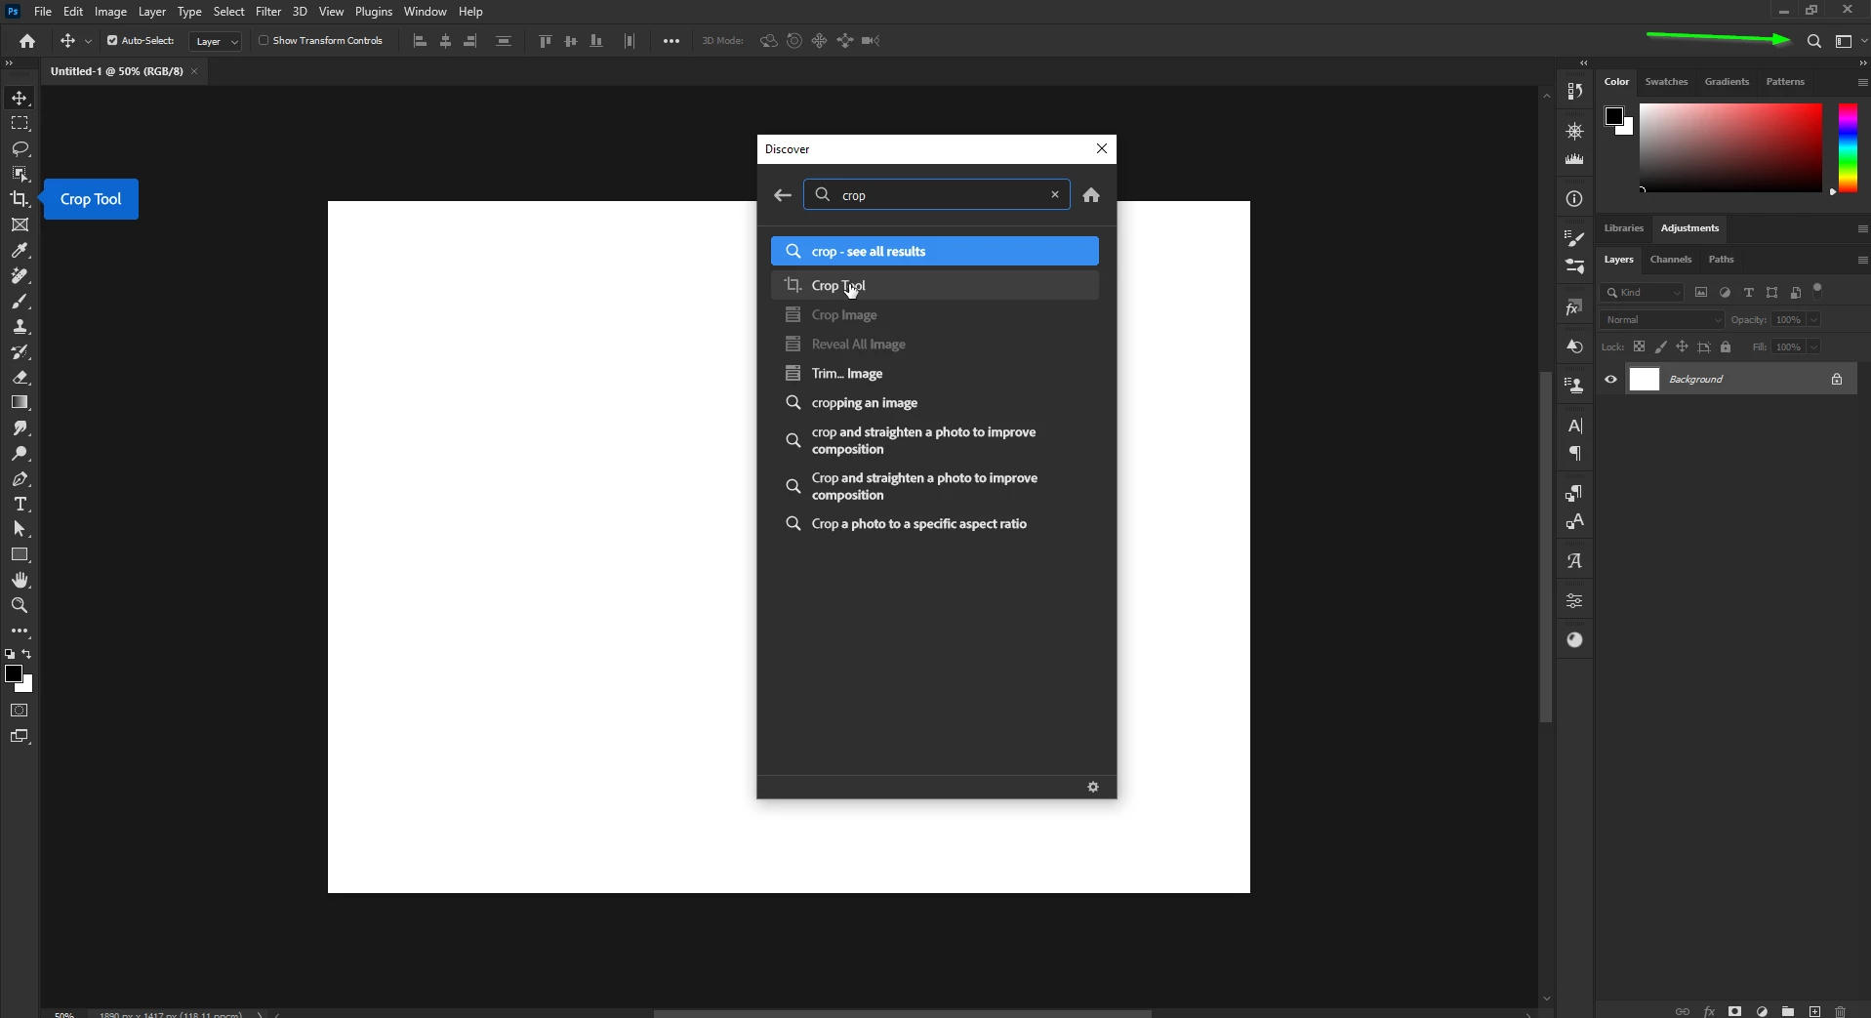Go home in the Discover panel
The height and width of the screenshot is (1018, 1871).
pos(1091,195)
